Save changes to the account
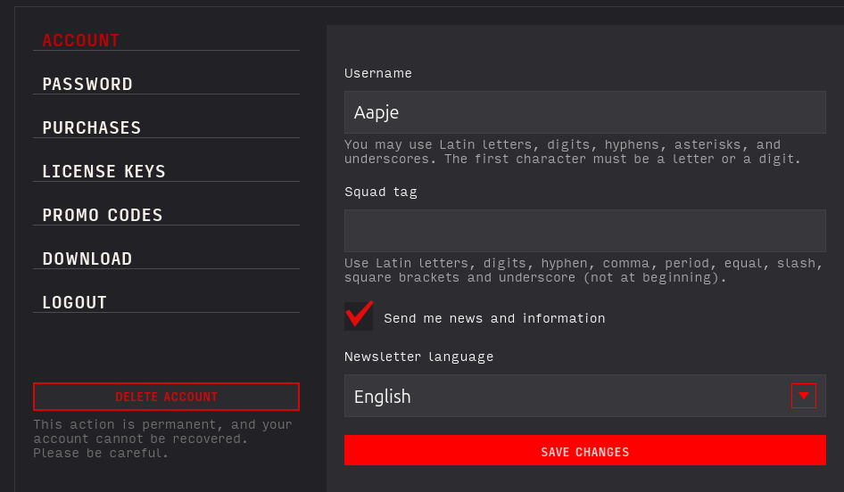The height and width of the screenshot is (492, 844). coord(584,451)
